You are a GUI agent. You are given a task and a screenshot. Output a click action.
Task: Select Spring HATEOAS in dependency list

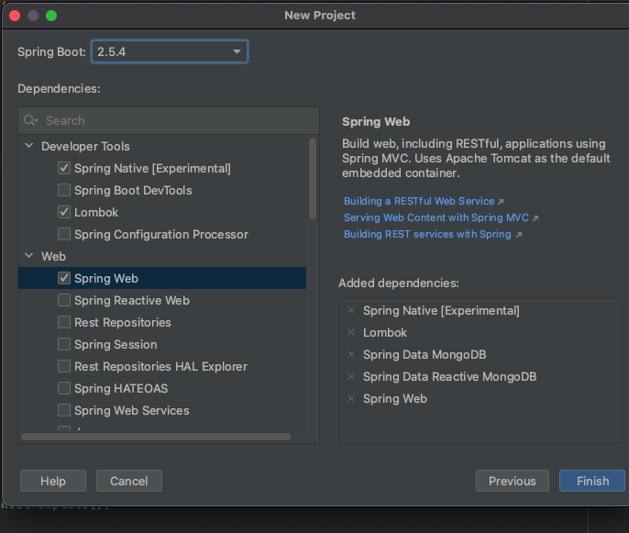pos(121,388)
